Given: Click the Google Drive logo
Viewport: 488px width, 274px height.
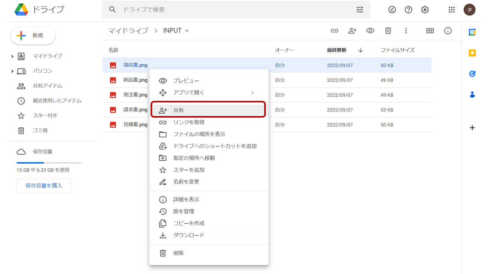Looking at the screenshot, I should tap(21, 10).
